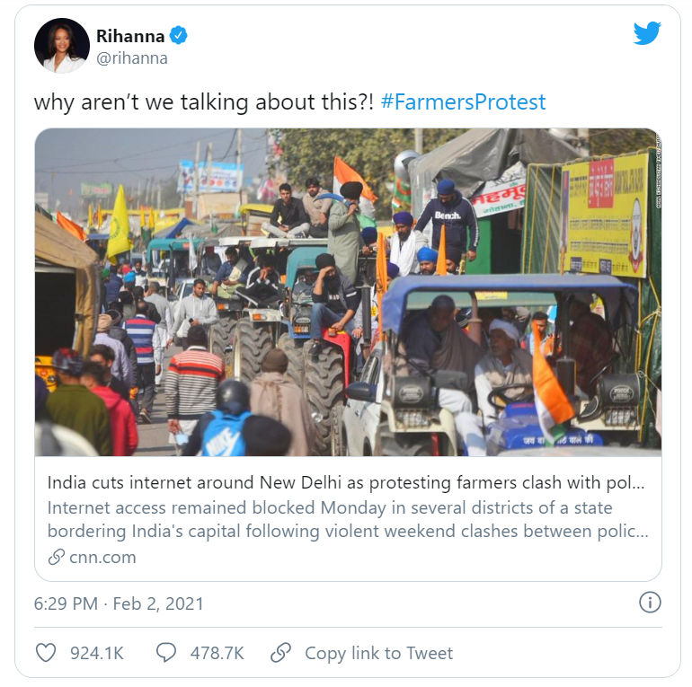Screen dimensions: 692x687
Task: Open the 6:29 PM tweet timestamp
Action: pyautogui.click(x=66, y=603)
